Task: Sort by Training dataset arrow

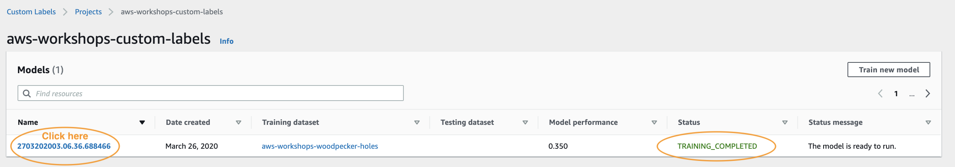Action: 417,122
